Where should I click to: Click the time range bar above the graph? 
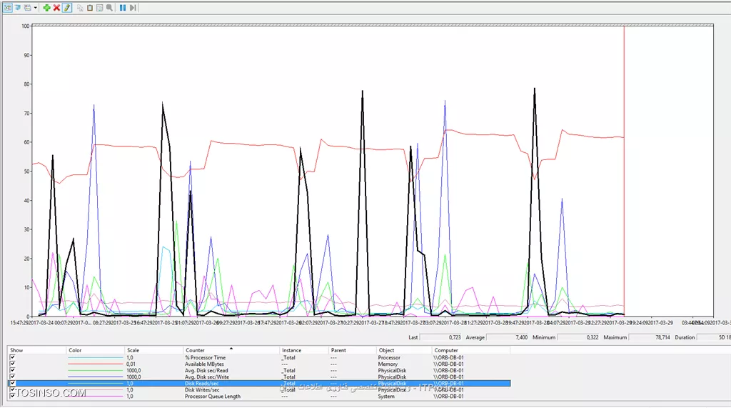point(373,25)
